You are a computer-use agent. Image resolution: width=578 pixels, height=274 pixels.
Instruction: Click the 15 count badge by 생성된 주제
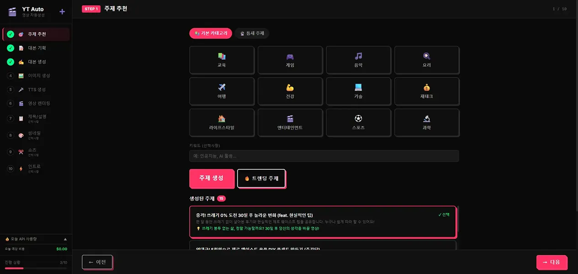point(221,199)
